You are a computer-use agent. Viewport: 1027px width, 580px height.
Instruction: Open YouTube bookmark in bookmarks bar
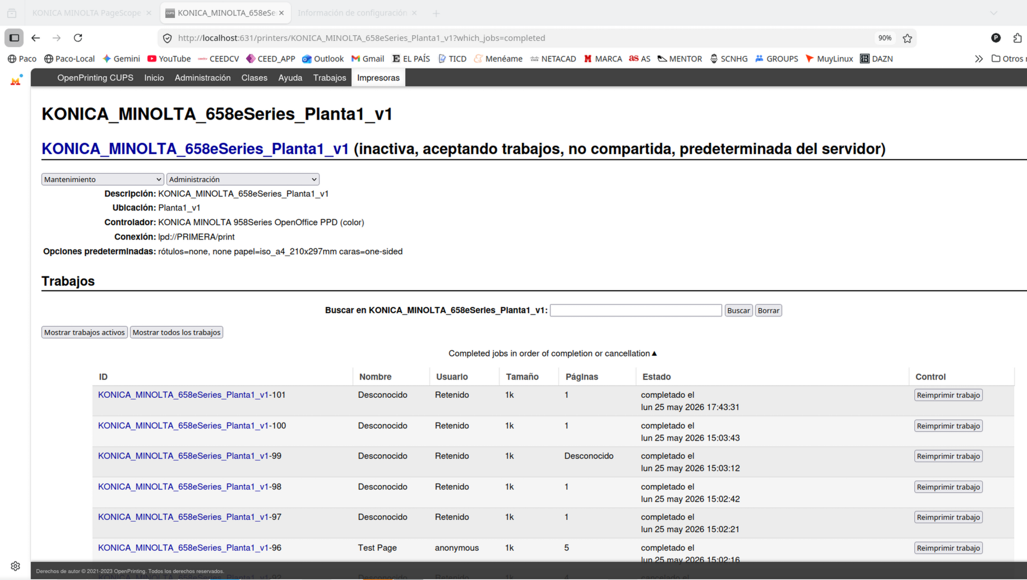pos(169,58)
